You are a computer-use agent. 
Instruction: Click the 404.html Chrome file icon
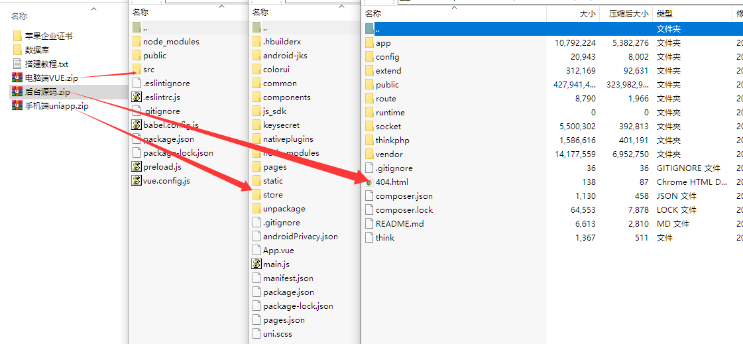pyautogui.click(x=369, y=182)
